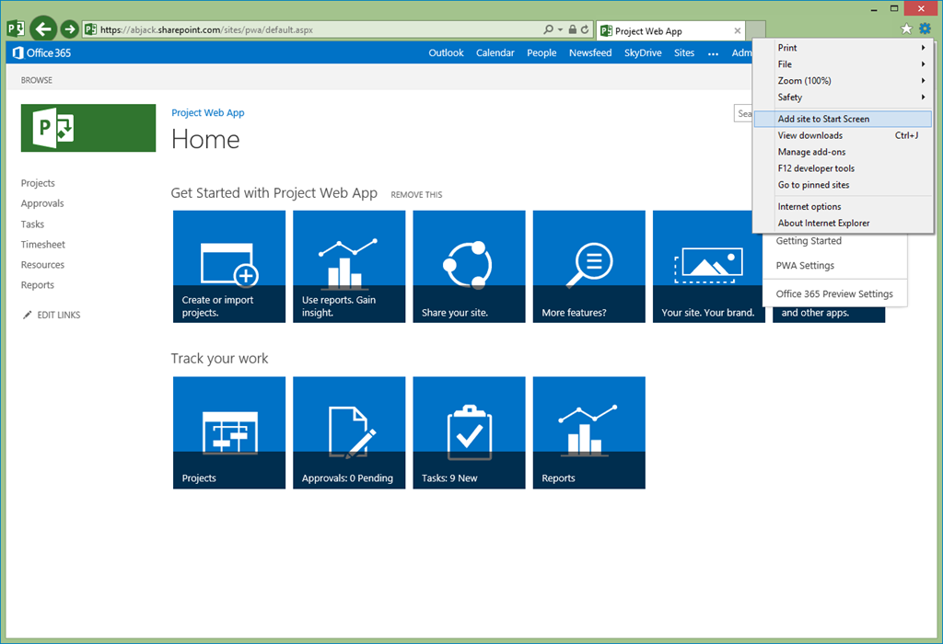Select the Project Web App browser tab

[670, 30]
